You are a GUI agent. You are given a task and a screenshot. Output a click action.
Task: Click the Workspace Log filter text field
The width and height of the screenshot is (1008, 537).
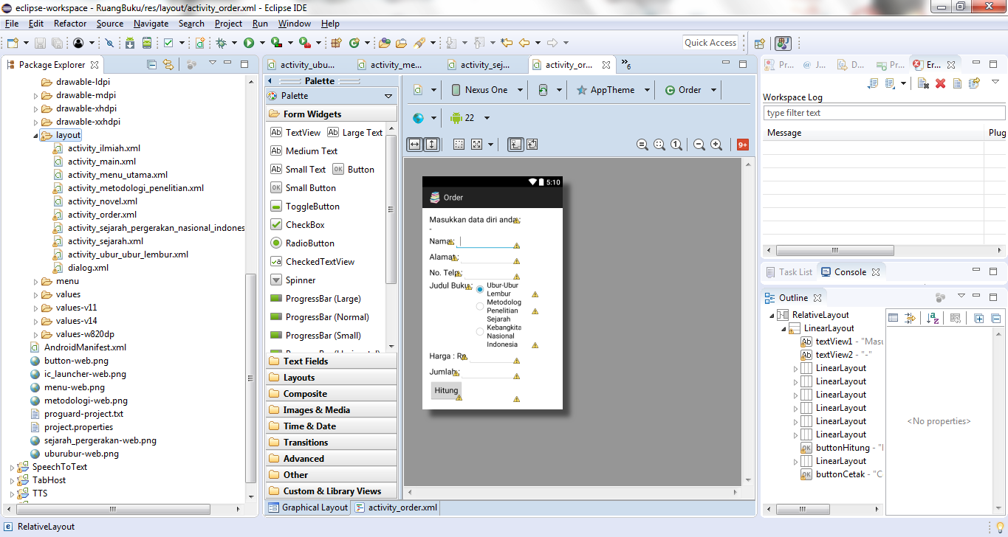pyautogui.click(x=884, y=113)
